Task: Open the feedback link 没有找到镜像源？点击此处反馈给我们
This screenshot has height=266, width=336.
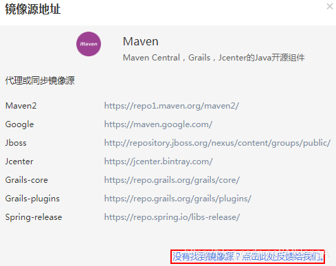Action: click(x=248, y=256)
